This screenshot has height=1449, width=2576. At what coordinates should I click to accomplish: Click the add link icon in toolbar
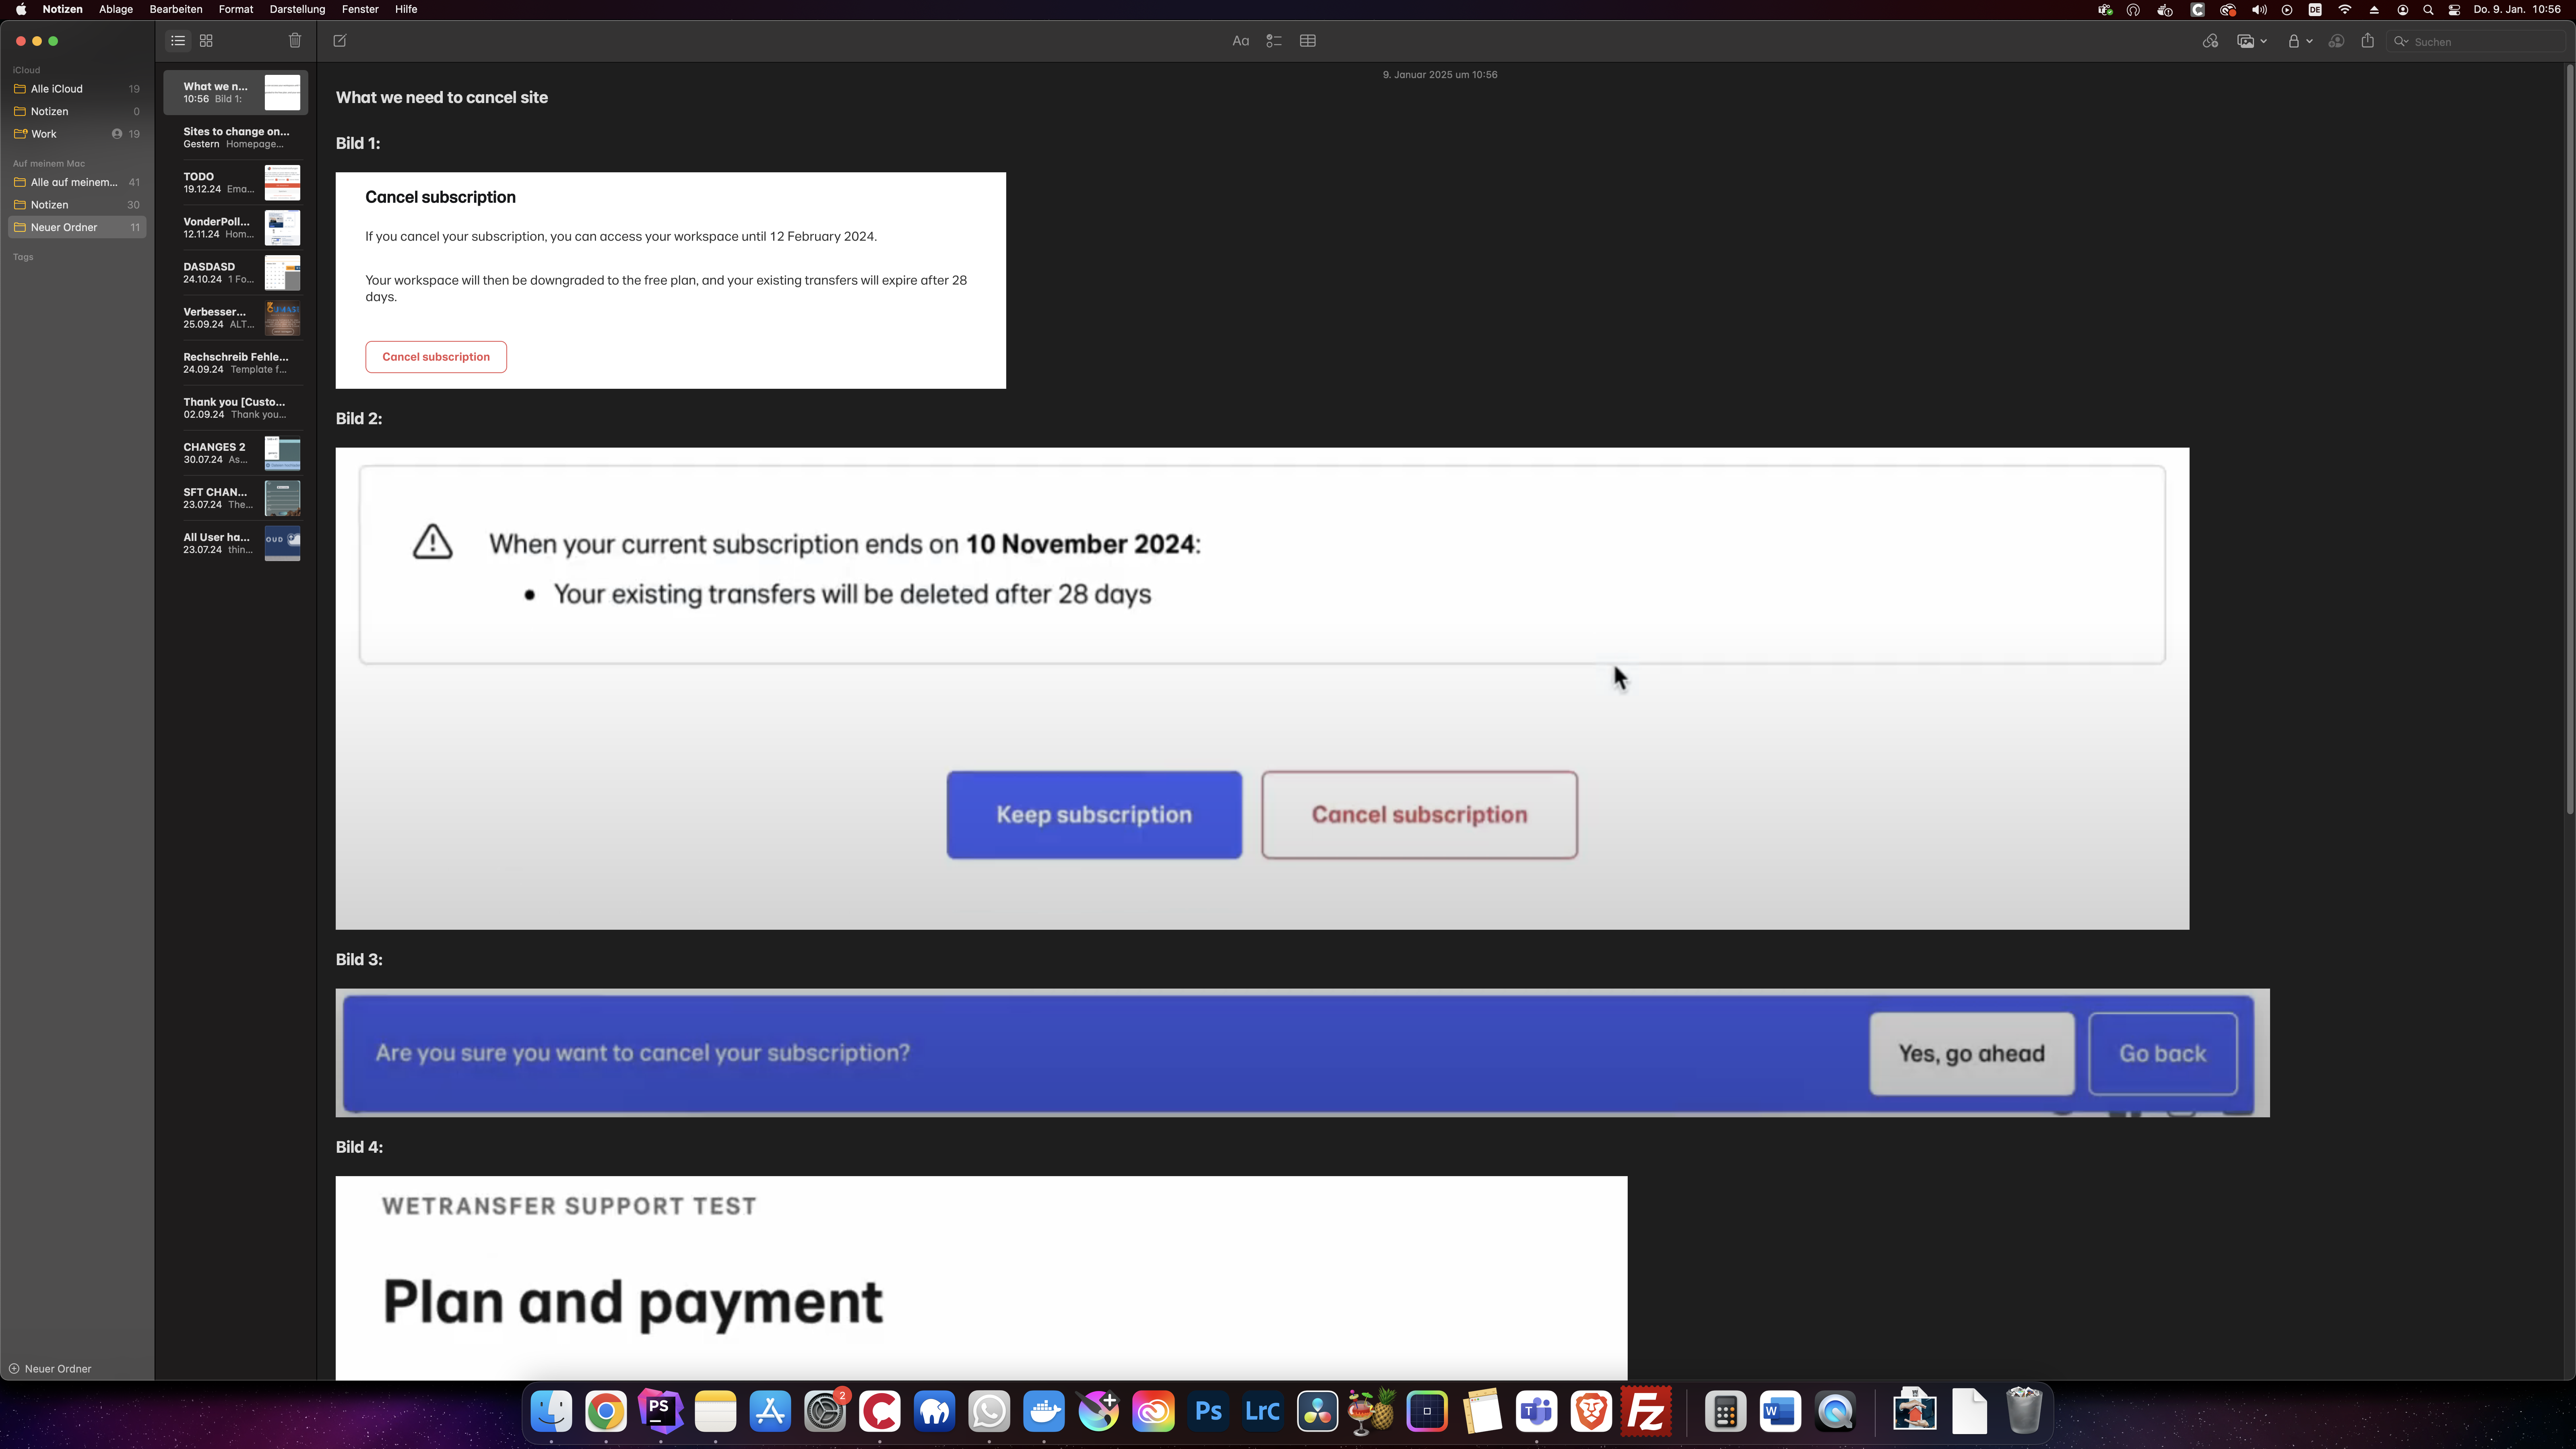point(2210,41)
